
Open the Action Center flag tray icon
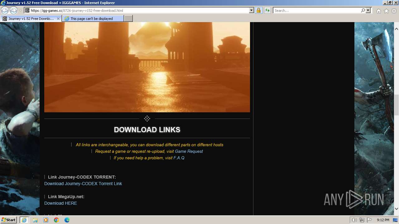[369, 220]
